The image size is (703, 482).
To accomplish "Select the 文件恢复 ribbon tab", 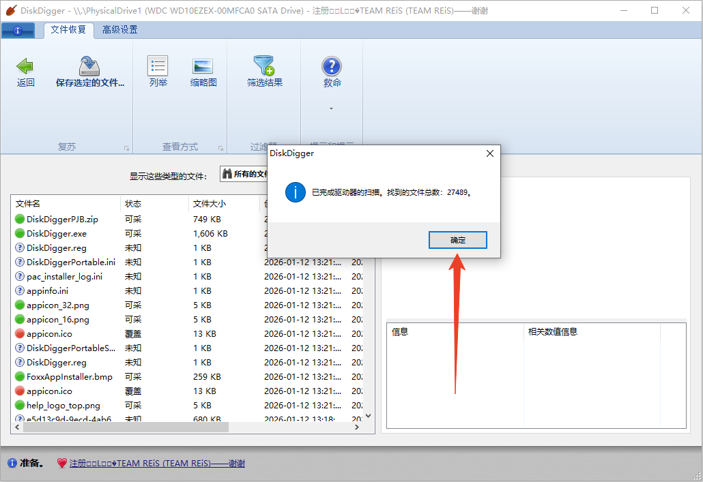I will 68,29.
